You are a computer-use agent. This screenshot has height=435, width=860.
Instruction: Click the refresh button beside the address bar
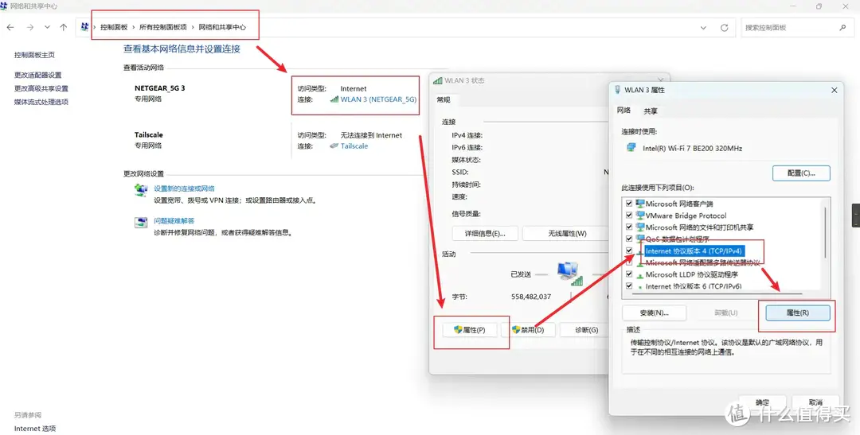click(724, 27)
